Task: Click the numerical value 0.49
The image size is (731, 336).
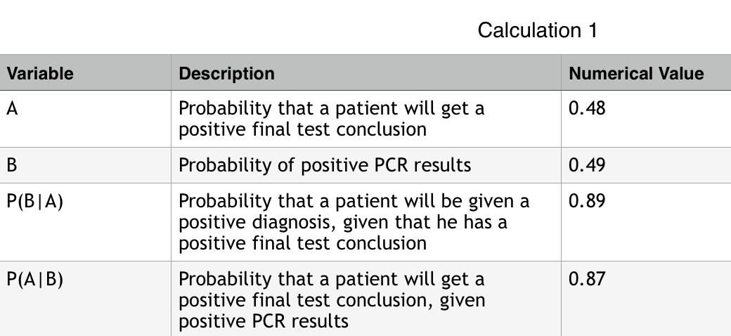Action: tap(587, 166)
